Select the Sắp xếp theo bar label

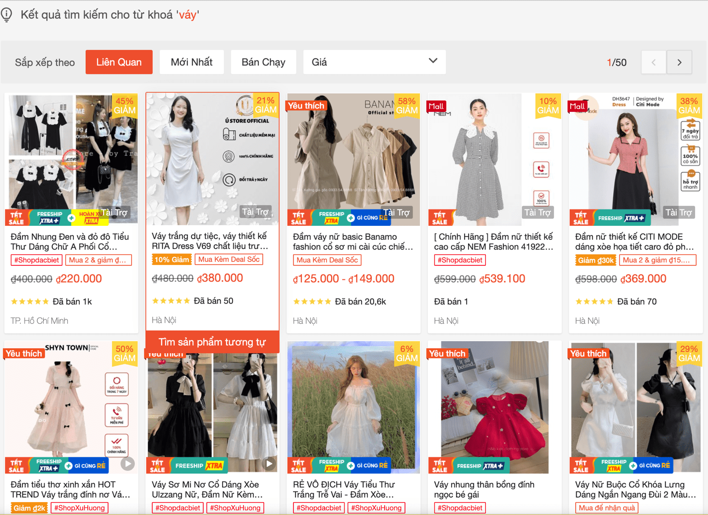point(45,62)
